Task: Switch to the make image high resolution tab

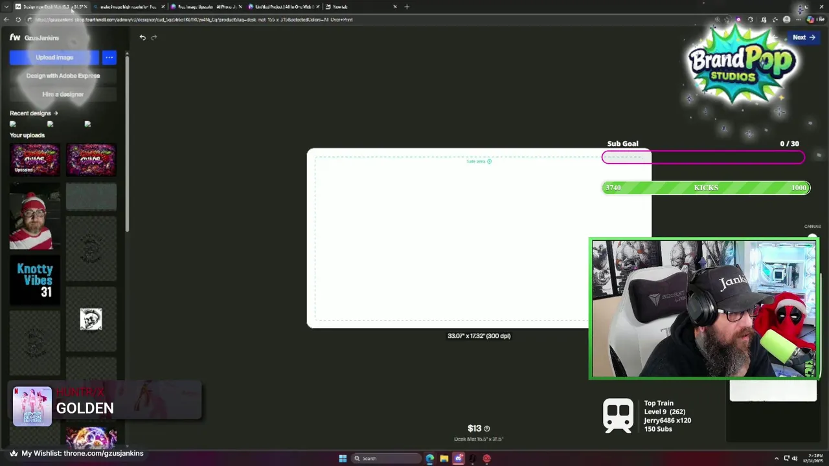Action: 128,6
